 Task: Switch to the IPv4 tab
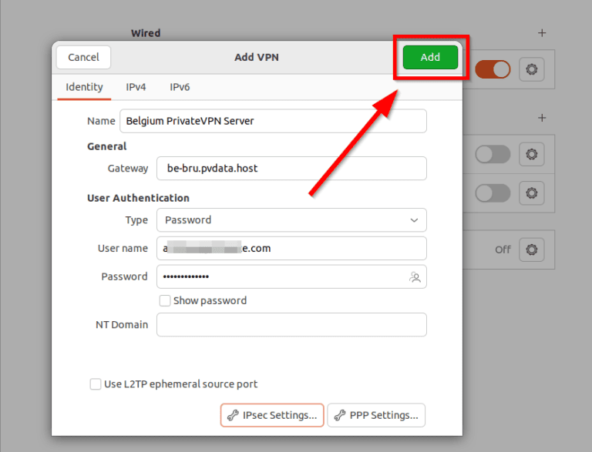(x=136, y=87)
